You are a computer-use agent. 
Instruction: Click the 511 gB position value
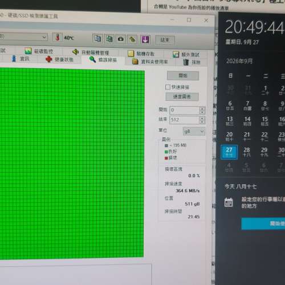click(x=192, y=204)
